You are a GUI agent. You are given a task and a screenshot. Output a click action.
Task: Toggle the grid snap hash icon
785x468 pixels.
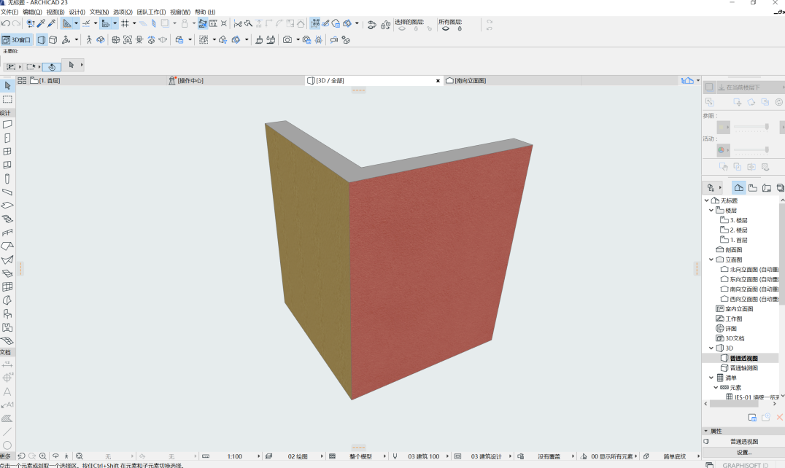(x=125, y=23)
